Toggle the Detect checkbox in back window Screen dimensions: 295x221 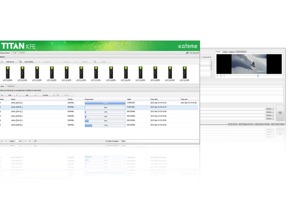(202, 57)
